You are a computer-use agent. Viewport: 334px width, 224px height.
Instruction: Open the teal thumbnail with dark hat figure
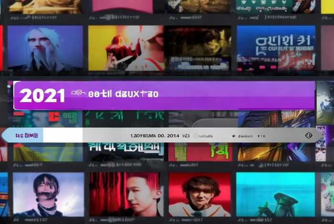coord(276,194)
